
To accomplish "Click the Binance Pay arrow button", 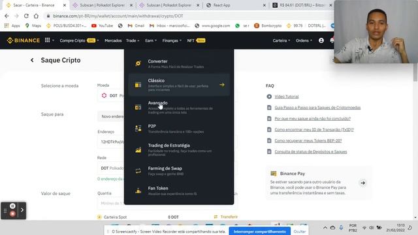I will [x=362, y=183].
